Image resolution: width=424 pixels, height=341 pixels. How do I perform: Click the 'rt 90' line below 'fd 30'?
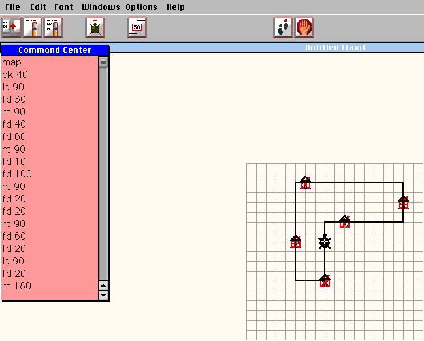click(x=14, y=112)
